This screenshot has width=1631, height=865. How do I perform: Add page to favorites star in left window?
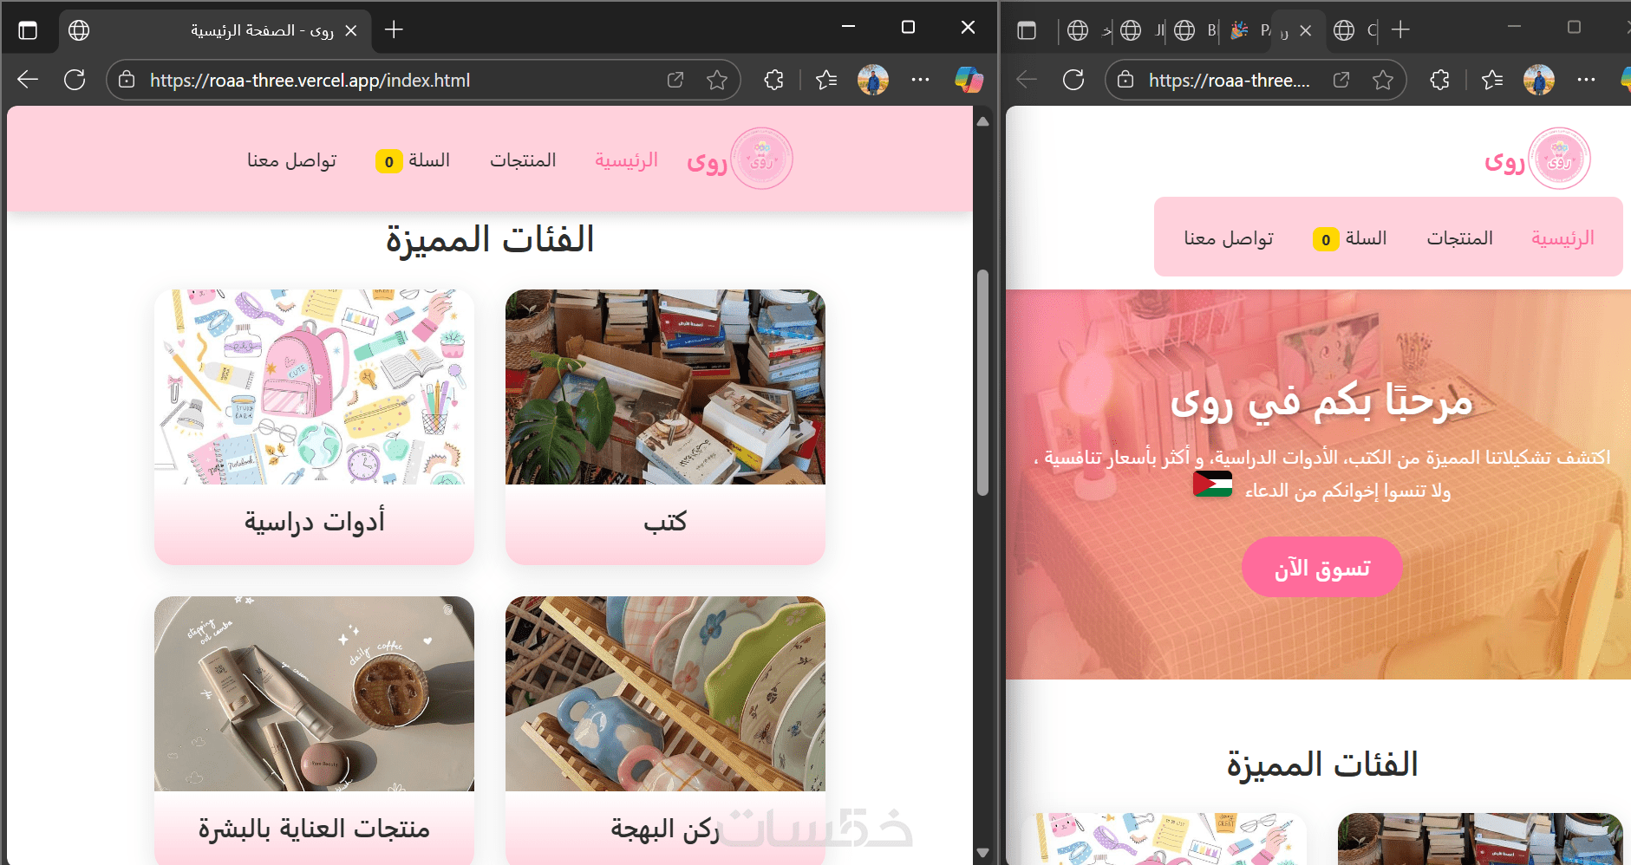pyautogui.click(x=717, y=80)
